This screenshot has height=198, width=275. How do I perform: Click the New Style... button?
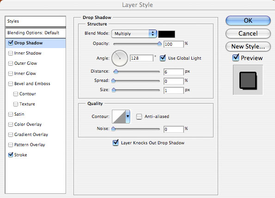(x=248, y=47)
